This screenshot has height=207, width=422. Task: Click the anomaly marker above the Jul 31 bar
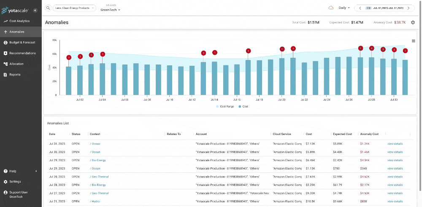coord(405,51)
